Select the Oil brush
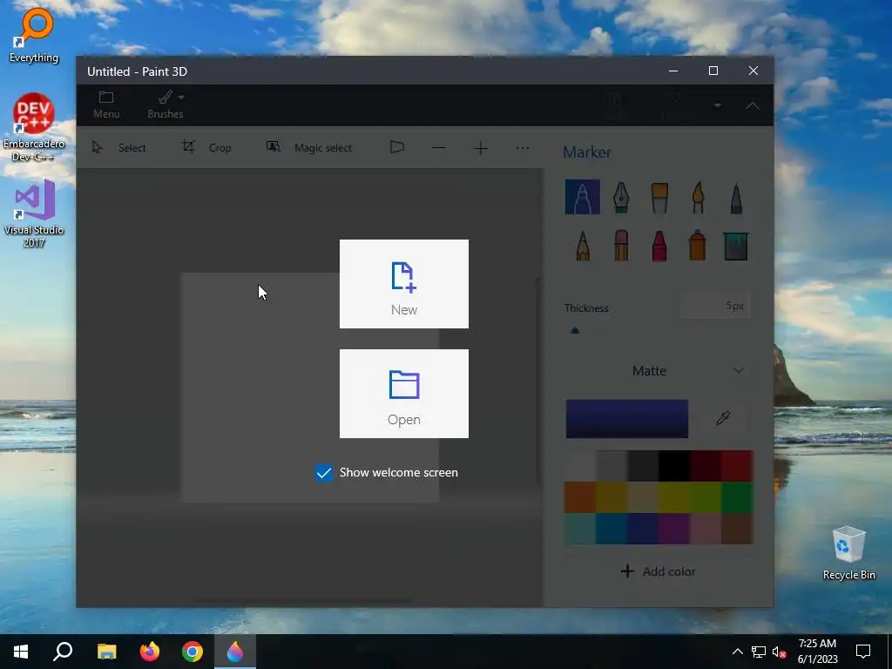Viewport: 892px width, 669px height. 659,197
